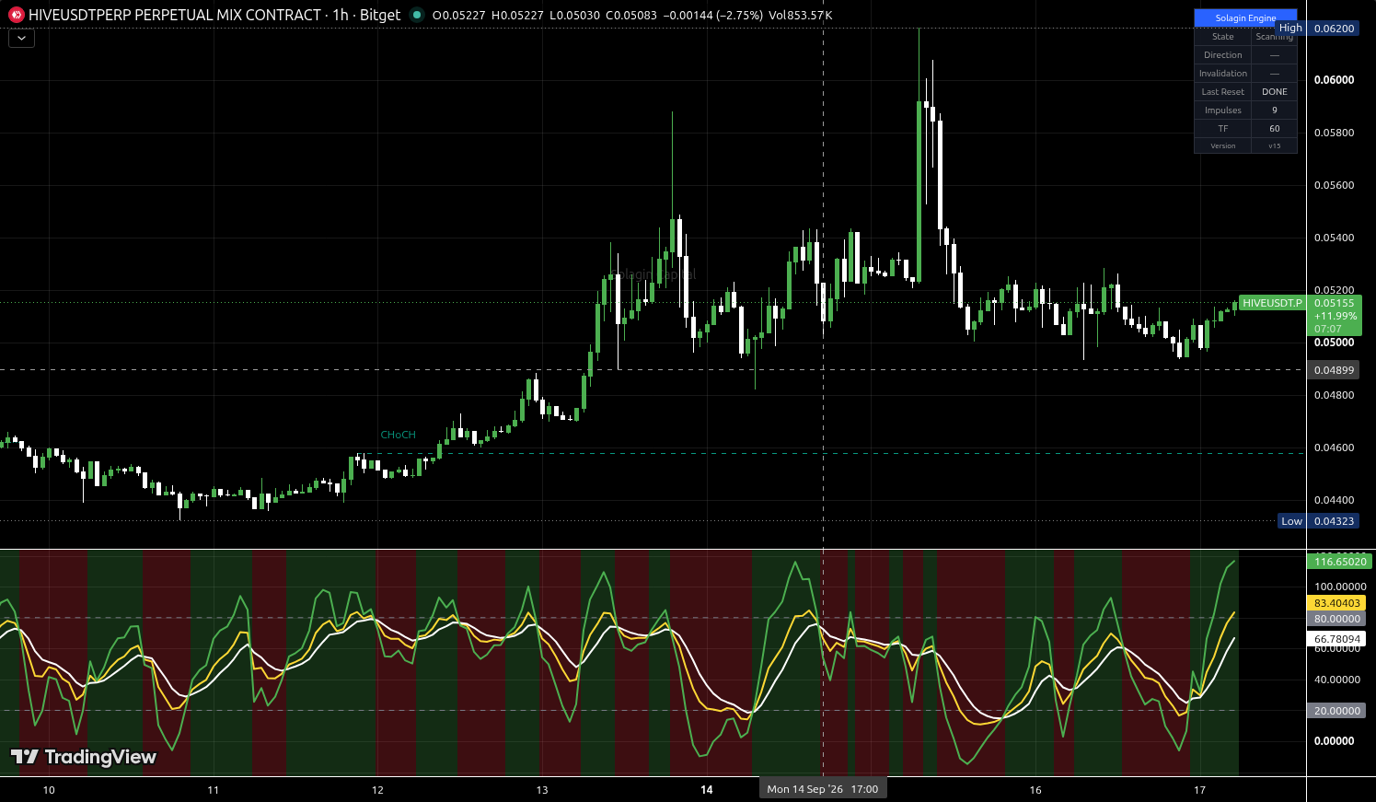Click the High 0.06200 price label

tap(1318, 29)
